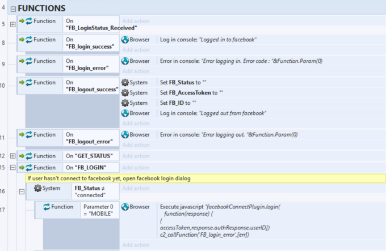
Task: Click Browser globe icon for Error logging in action
Action: (x=125, y=61)
